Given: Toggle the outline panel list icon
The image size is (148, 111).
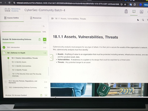Looking at the screenshot, I should coord(52,19).
